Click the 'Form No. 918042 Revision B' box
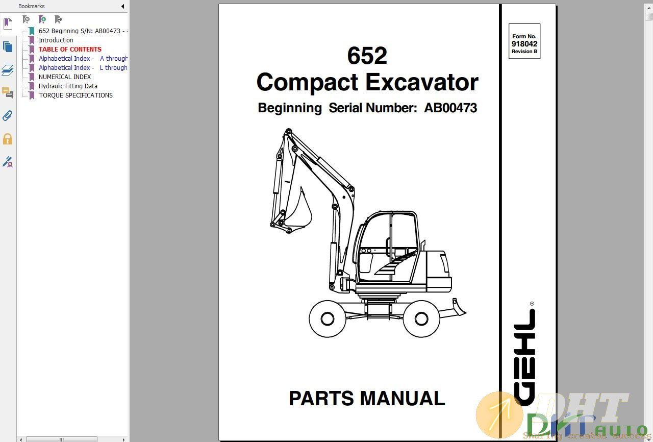The height and width of the screenshot is (442, 653). click(524, 41)
